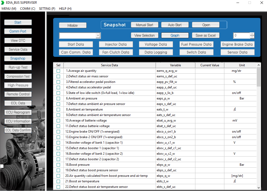Click the Variable column header
This screenshot has width=267, height=191.
pos(175,65)
